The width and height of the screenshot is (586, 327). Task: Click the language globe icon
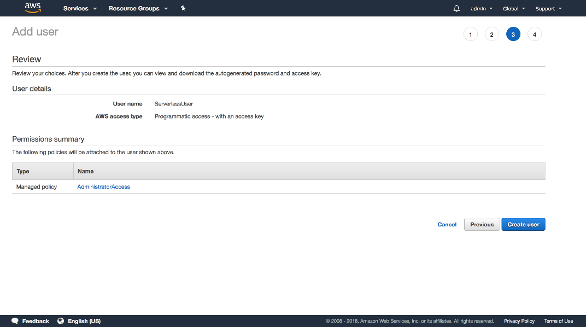[61, 321]
